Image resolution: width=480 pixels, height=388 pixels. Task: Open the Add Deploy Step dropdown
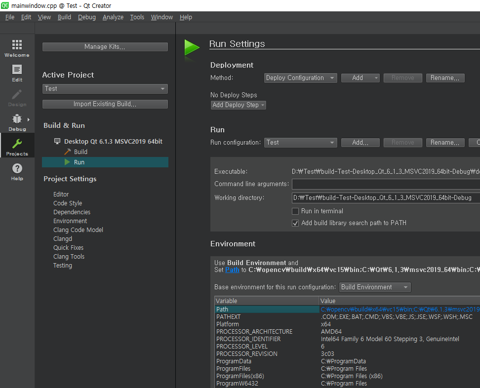238,105
